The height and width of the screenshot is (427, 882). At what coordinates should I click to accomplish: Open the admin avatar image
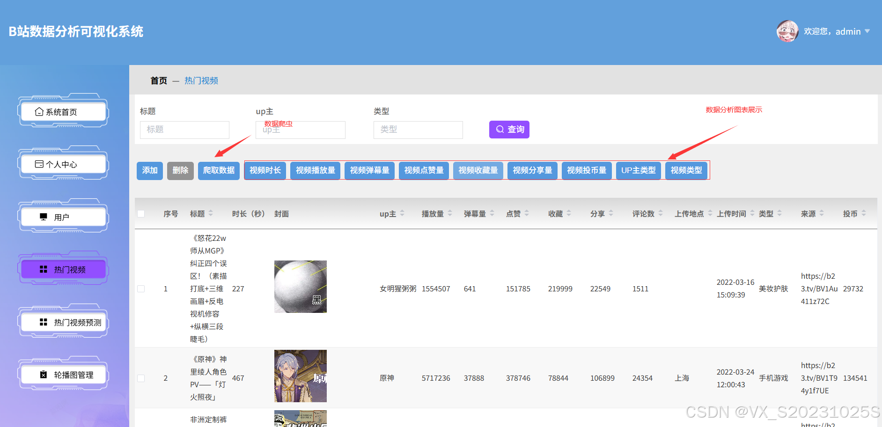coord(787,31)
